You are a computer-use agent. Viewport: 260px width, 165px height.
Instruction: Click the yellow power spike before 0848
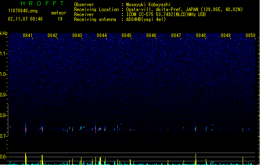point(196,159)
